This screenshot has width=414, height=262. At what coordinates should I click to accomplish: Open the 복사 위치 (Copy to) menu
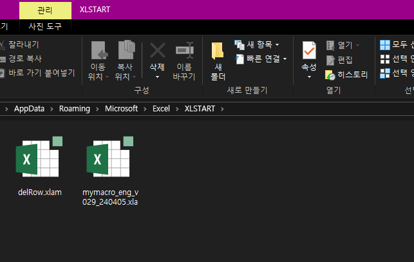(126, 61)
